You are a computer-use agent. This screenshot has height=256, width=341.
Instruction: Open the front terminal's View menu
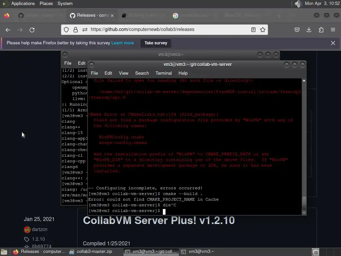click(x=124, y=73)
